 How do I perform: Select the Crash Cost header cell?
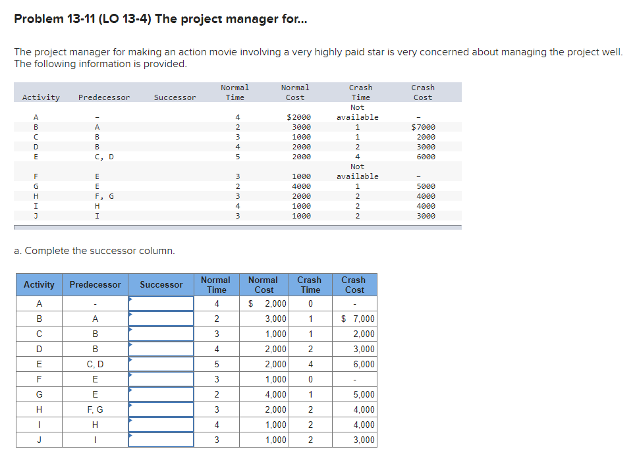click(x=354, y=284)
